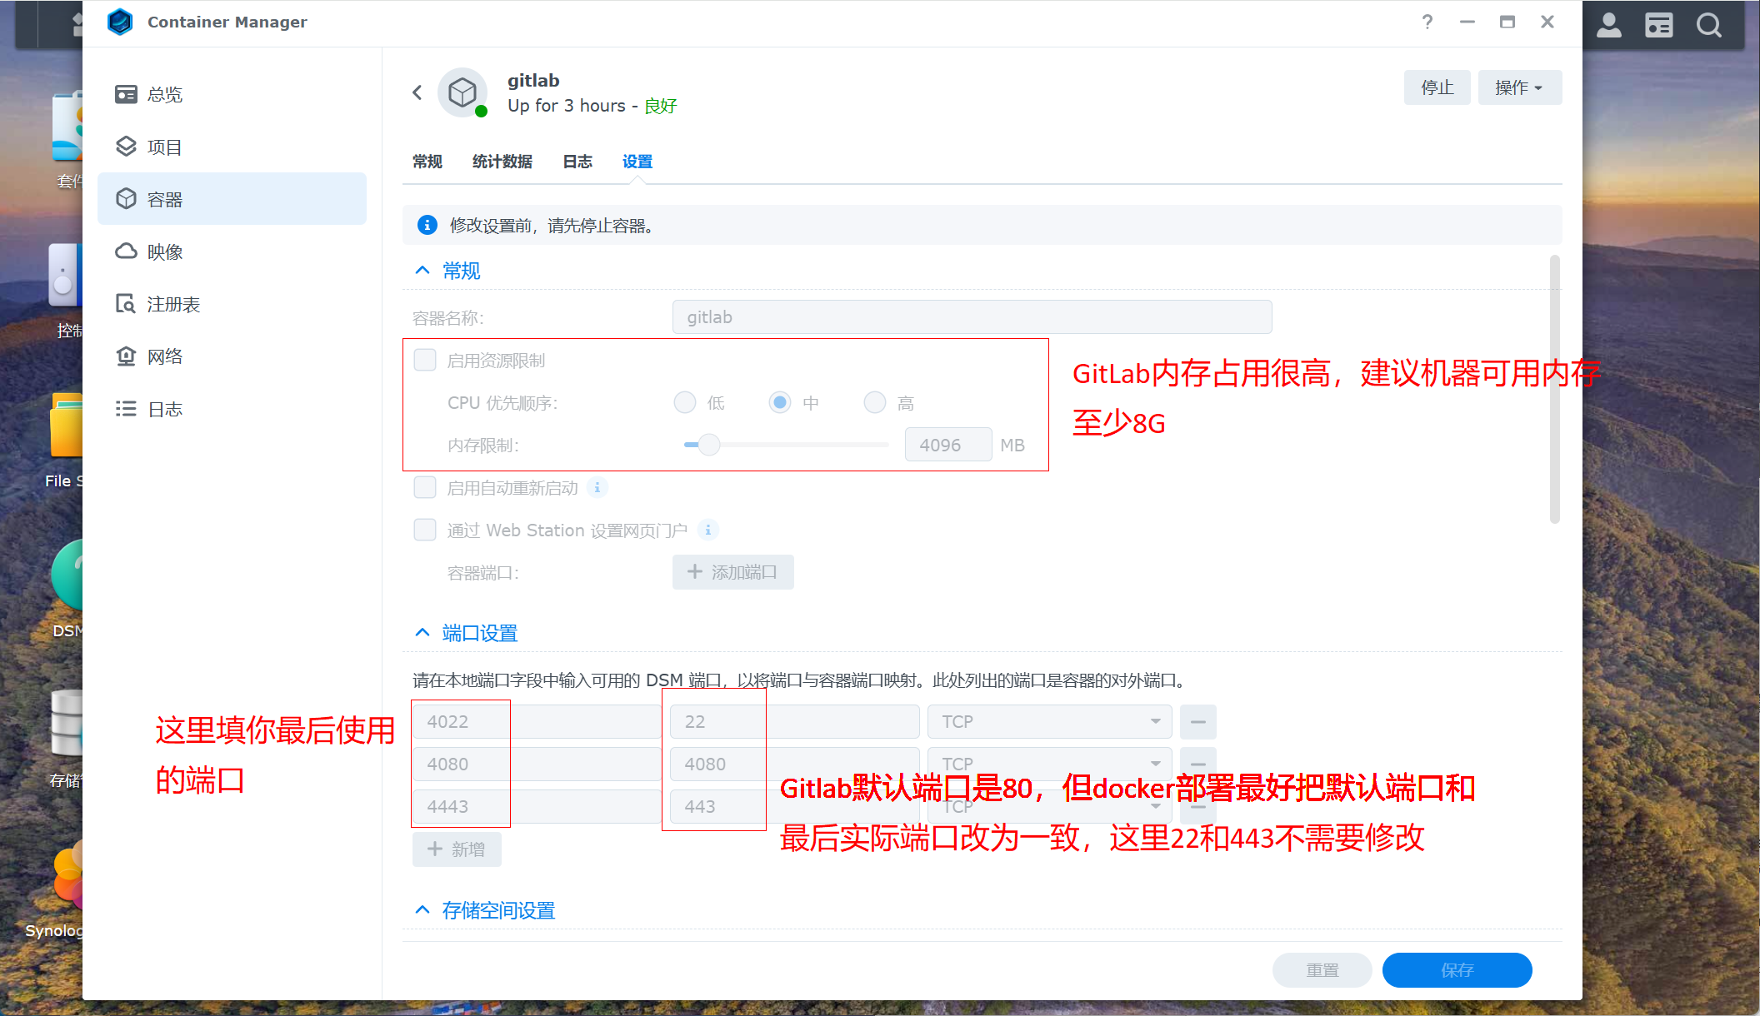Image resolution: width=1760 pixels, height=1016 pixels.
Task: Open the 操作 dropdown button
Action: coord(1519,87)
